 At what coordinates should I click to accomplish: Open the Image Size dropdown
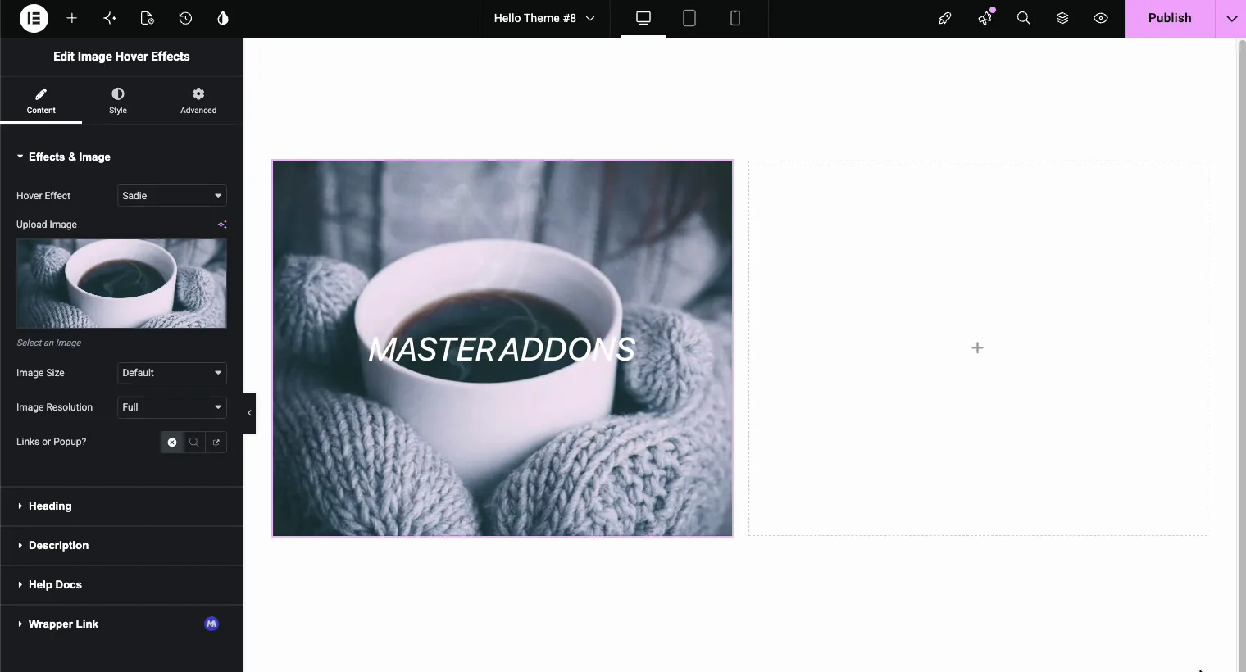tap(172, 373)
